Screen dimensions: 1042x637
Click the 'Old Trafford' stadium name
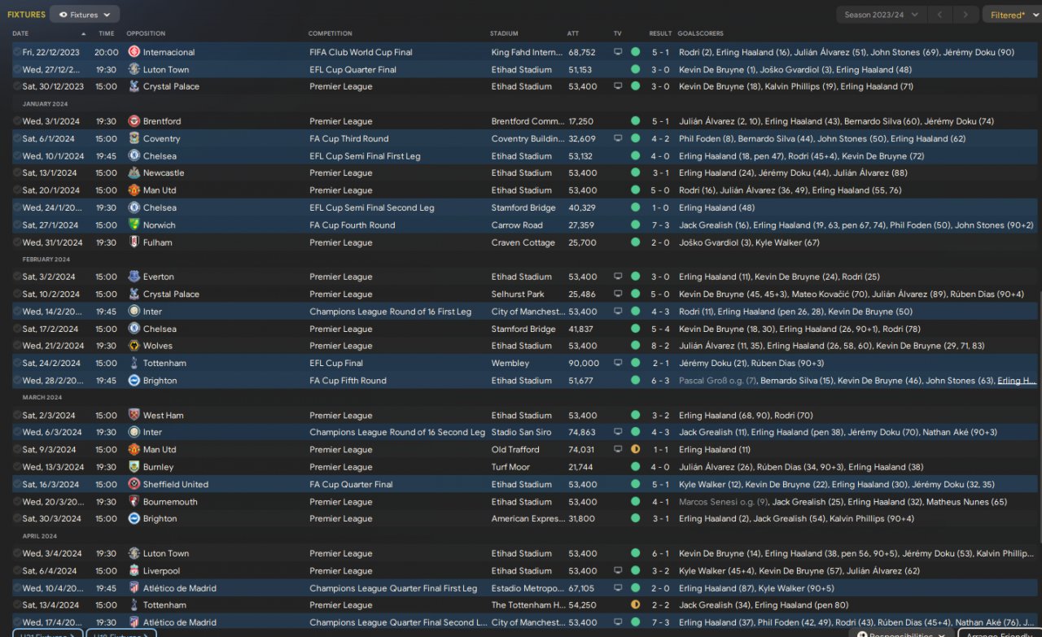point(515,450)
